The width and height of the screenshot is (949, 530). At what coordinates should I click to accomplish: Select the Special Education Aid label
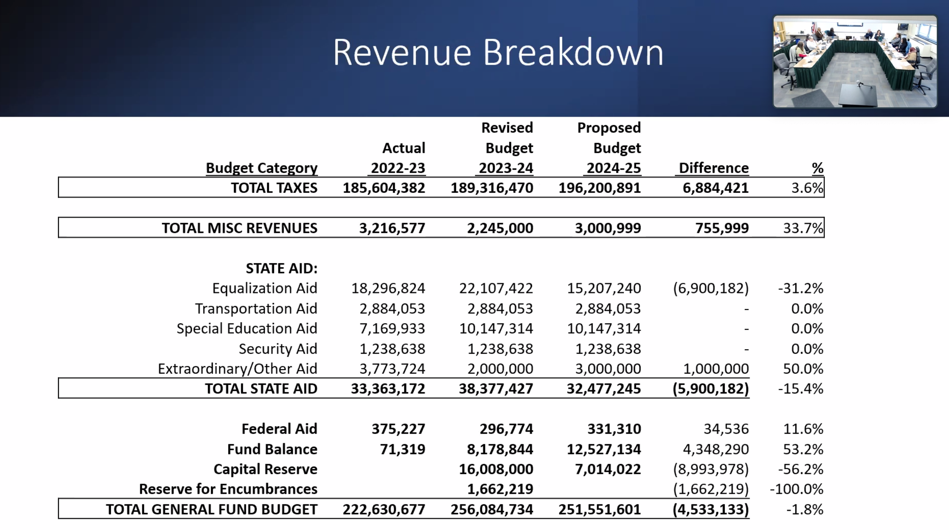tap(246, 328)
